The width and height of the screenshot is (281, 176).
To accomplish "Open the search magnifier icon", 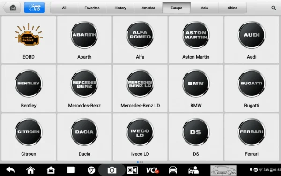I will tap(274, 8).
